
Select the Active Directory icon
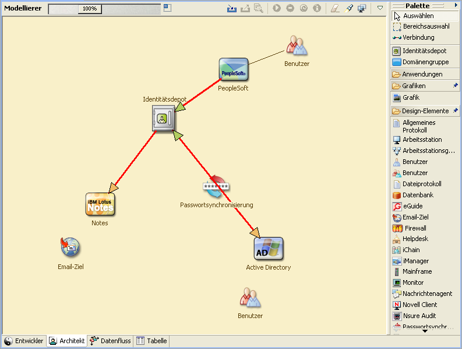[x=269, y=249]
